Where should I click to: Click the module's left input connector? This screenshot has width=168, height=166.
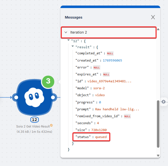(x=16, y=97)
